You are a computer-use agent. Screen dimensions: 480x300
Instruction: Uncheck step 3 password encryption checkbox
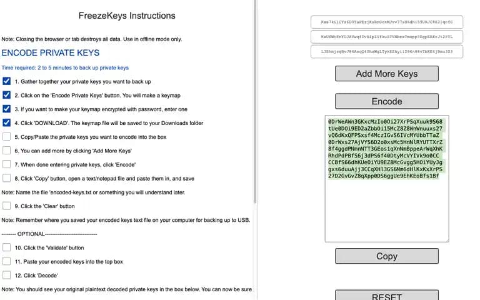[x=6, y=109]
